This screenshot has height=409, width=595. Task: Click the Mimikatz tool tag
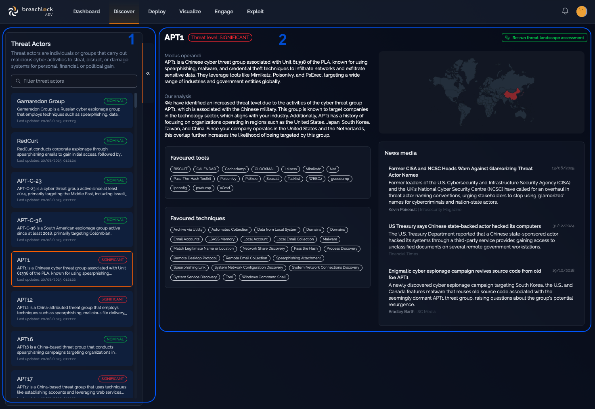click(313, 169)
